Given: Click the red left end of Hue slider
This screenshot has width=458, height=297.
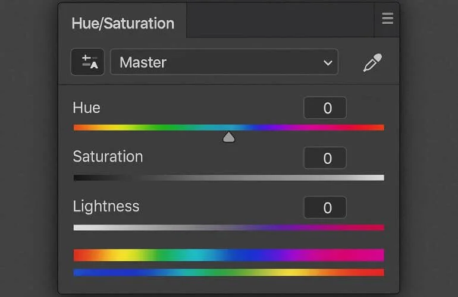Looking at the screenshot, I should point(77,127).
